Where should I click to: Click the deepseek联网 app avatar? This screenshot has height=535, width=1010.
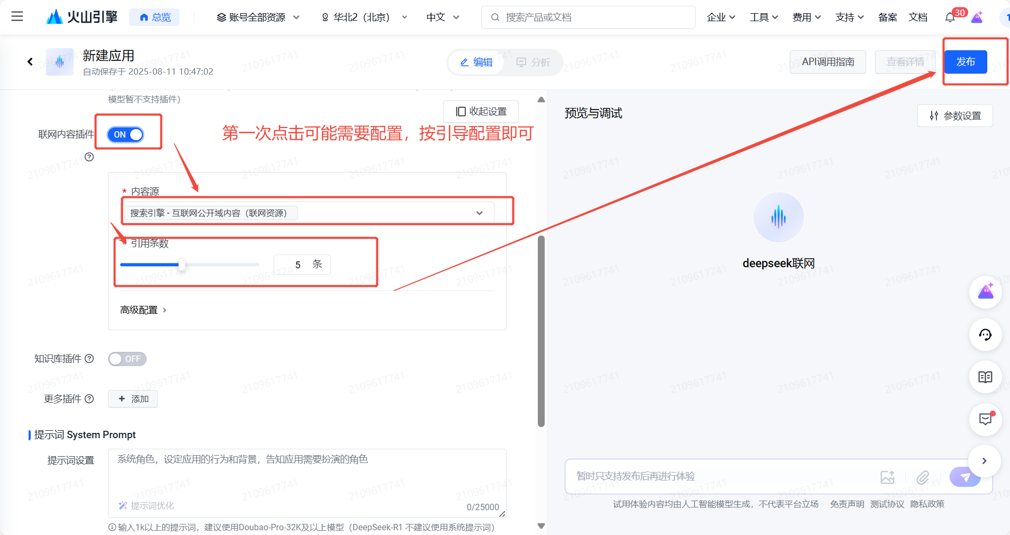click(778, 217)
